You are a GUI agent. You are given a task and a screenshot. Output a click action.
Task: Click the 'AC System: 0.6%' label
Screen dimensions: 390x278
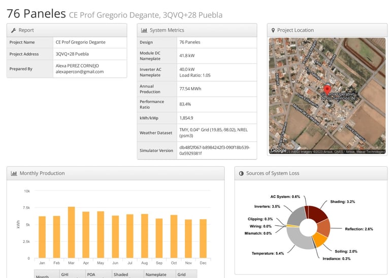[285, 196]
